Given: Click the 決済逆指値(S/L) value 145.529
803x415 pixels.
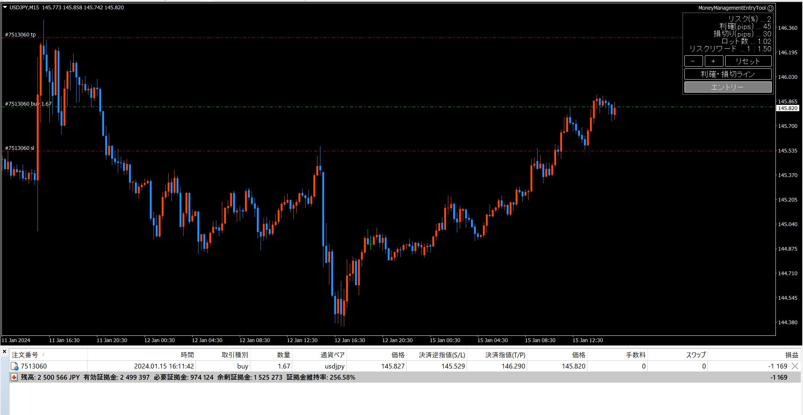Looking at the screenshot, I should point(453,366).
